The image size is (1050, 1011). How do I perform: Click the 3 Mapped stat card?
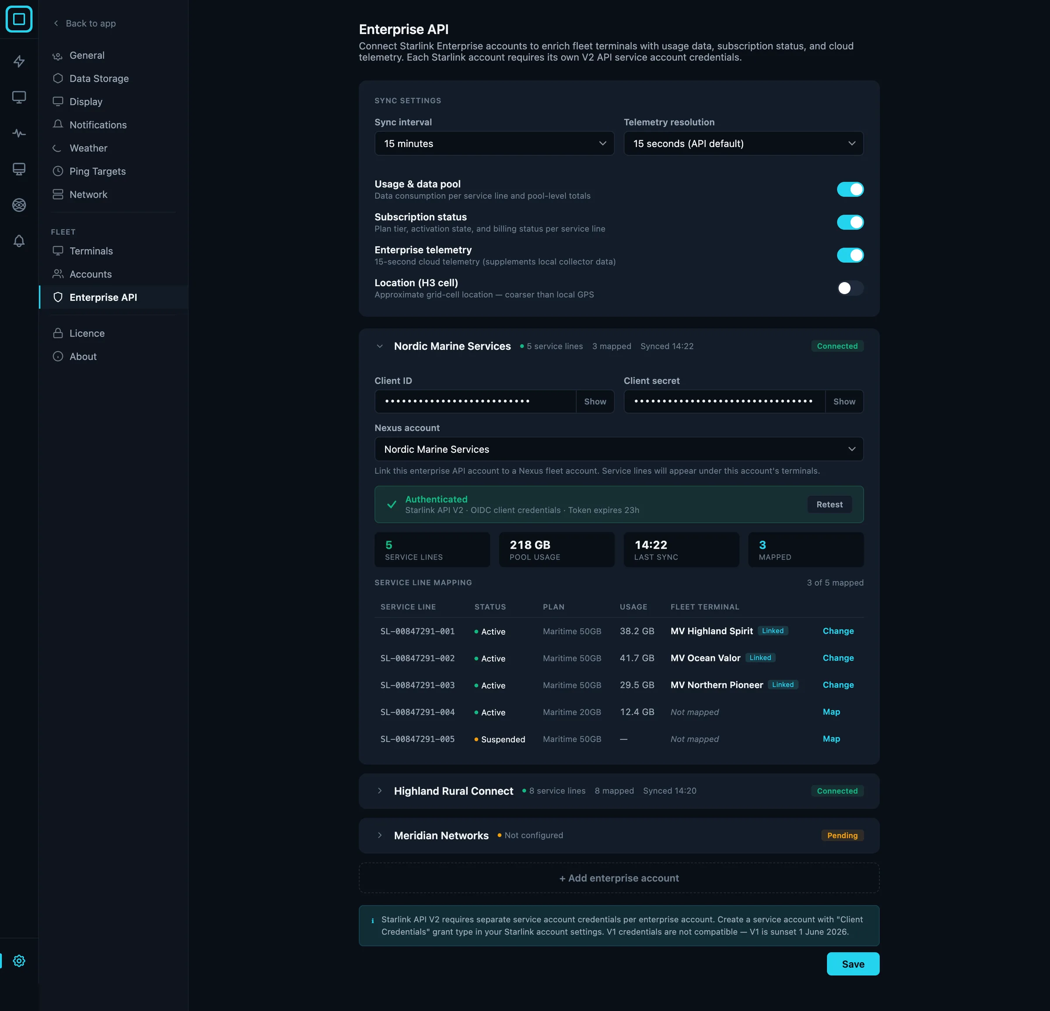click(x=806, y=550)
